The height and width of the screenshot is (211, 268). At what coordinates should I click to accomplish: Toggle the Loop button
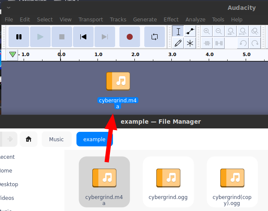click(155, 37)
